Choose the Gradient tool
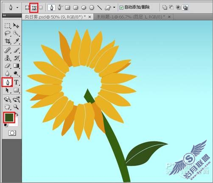This screenshot has height=183, width=213. [16, 66]
